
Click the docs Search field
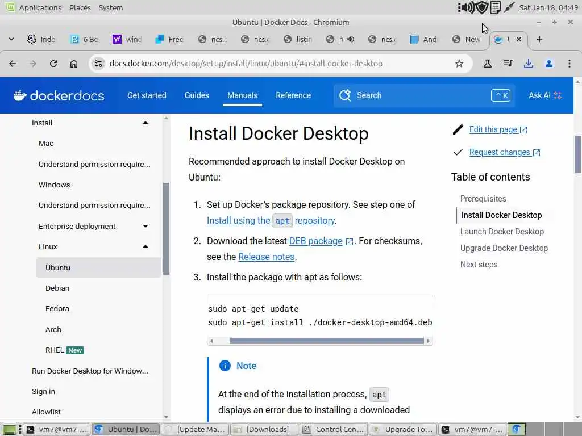click(x=424, y=95)
